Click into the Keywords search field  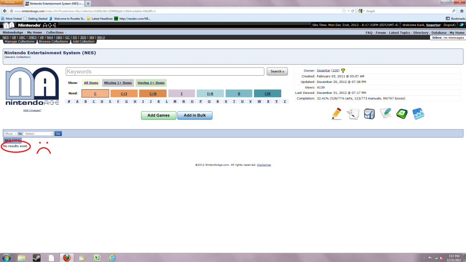[x=165, y=72]
